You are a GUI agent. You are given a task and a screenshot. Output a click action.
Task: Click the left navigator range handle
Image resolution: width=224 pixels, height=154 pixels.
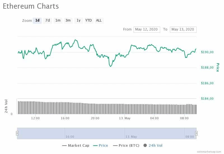17,133
